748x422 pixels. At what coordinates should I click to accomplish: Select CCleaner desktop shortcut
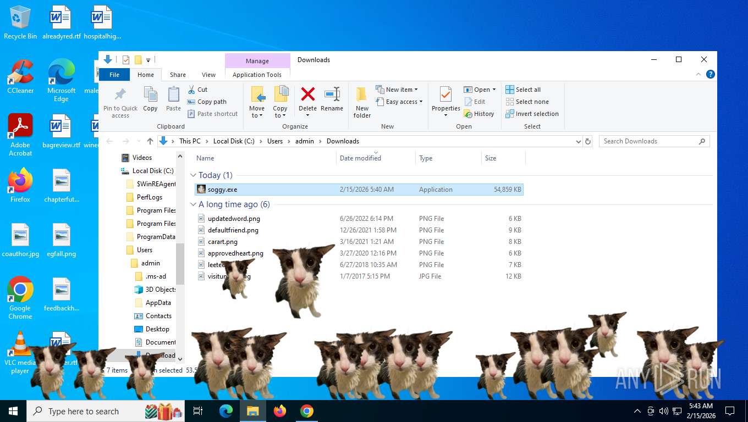(20, 77)
